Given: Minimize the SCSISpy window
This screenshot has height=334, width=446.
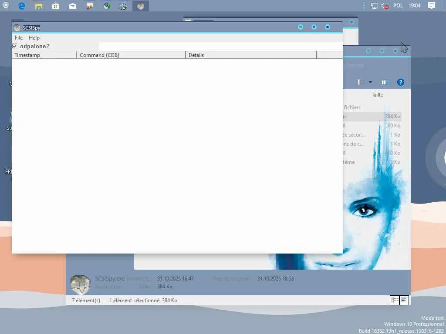Looking at the screenshot, I should [x=301, y=27].
